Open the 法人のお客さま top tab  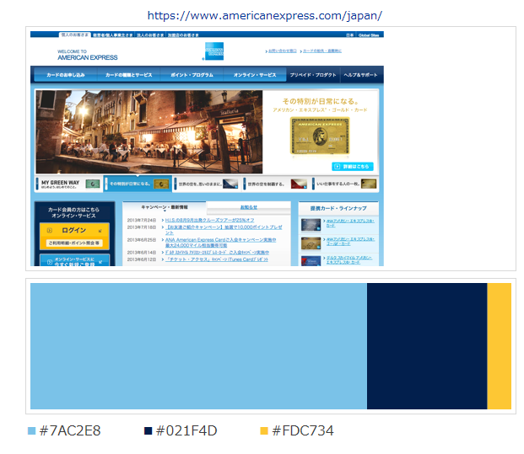coord(150,35)
